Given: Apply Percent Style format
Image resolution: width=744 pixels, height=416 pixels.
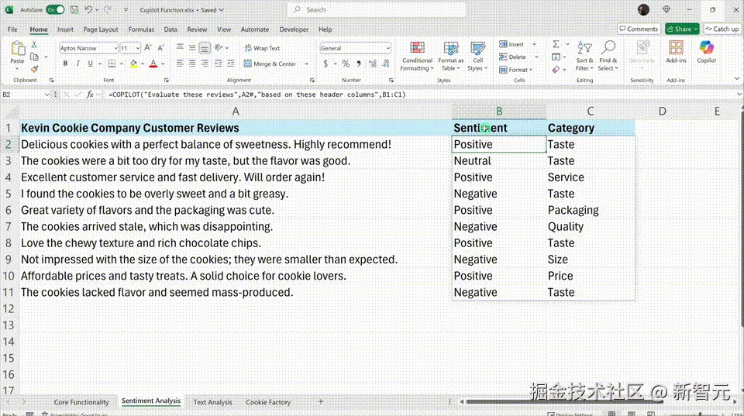Looking at the screenshot, I should click(x=346, y=64).
